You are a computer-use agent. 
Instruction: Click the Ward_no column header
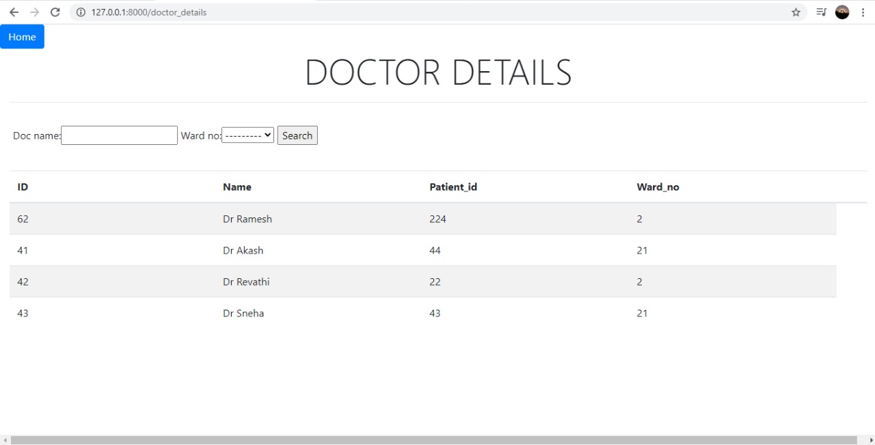pos(658,187)
